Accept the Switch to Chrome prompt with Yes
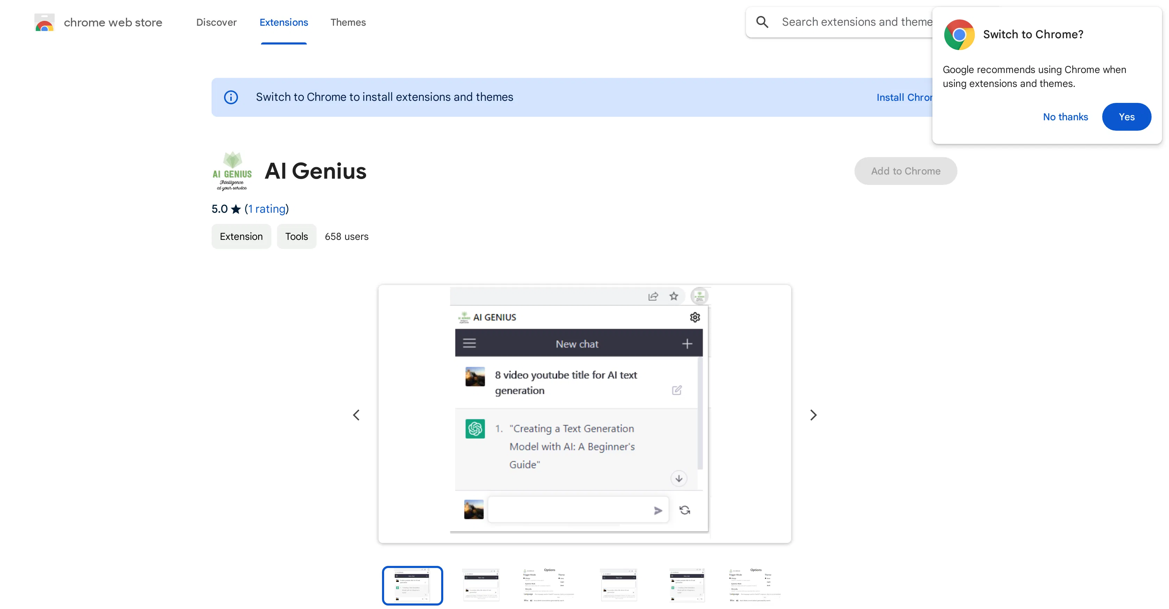Image resolution: width=1169 pixels, height=609 pixels. pyautogui.click(x=1127, y=116)
